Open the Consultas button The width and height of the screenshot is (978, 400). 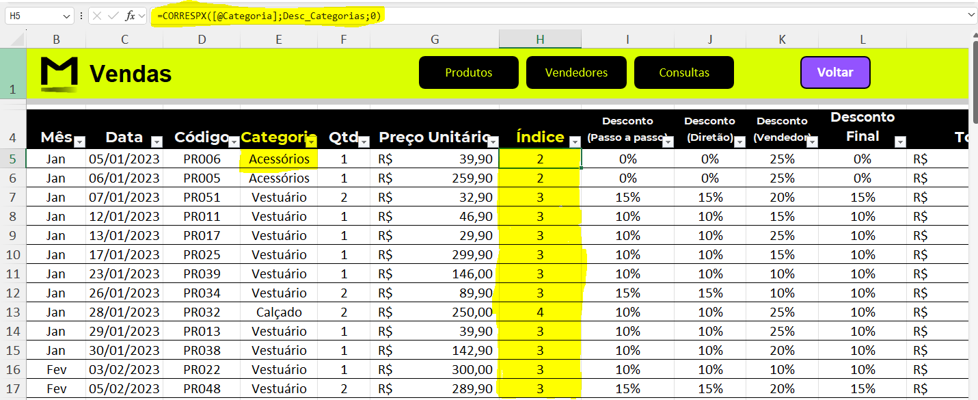pyautogui.click(x=684, y=72)
